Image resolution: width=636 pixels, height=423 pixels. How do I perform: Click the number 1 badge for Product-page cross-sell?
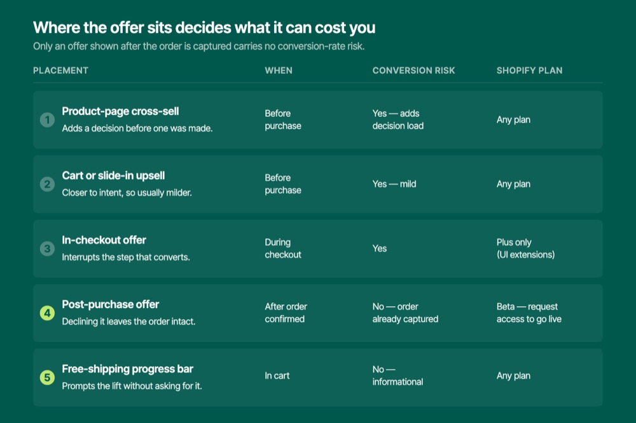tap(47, 120)
